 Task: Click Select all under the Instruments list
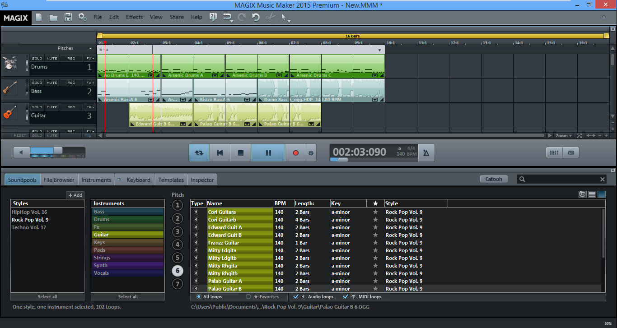[128, 296]
